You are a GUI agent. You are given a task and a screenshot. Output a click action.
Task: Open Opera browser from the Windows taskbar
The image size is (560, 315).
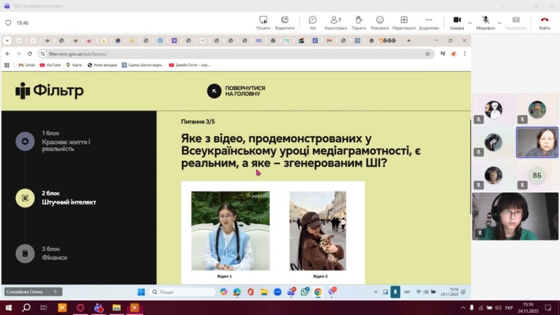pyautogui.click(x=80, y=308)
